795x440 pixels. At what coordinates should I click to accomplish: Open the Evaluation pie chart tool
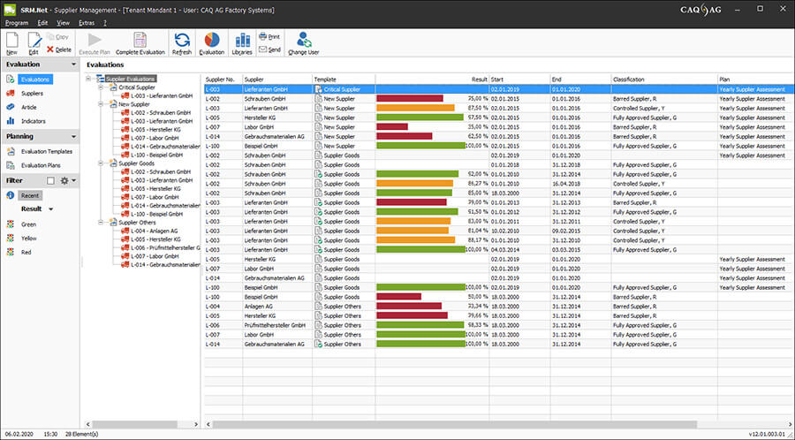coord(212,42)
